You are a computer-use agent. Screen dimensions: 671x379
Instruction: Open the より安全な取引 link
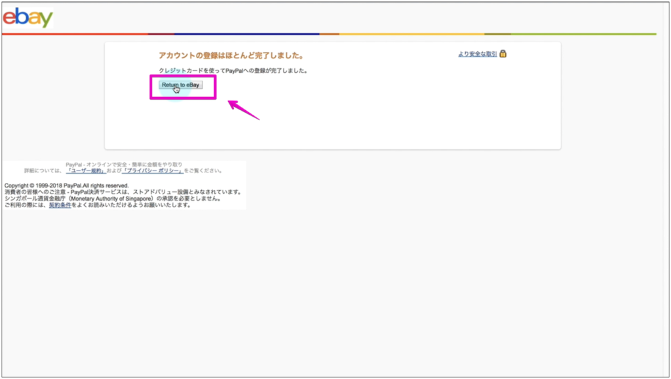point(477,54)
